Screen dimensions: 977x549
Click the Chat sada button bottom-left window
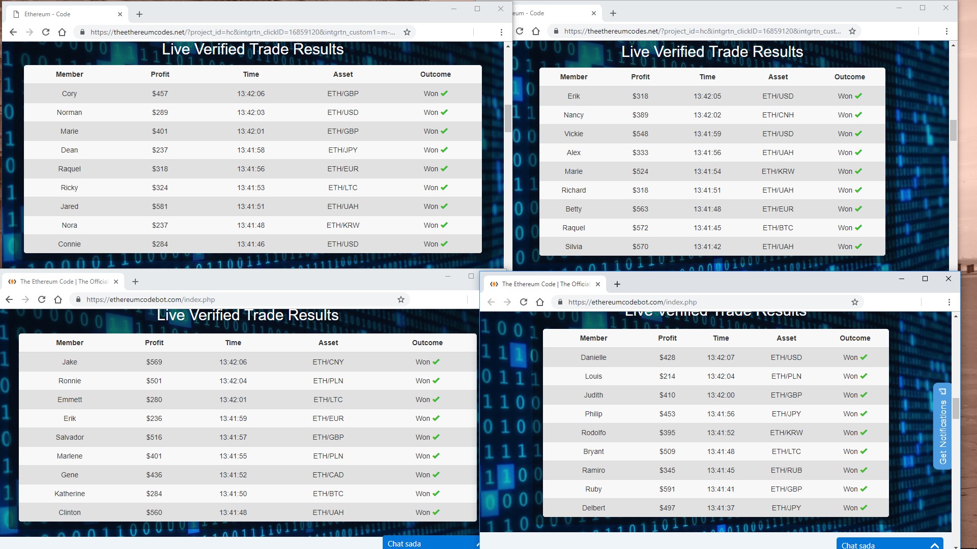point(405,543)
